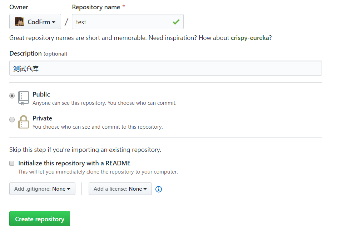Open the license info icon

pos(159,189)
